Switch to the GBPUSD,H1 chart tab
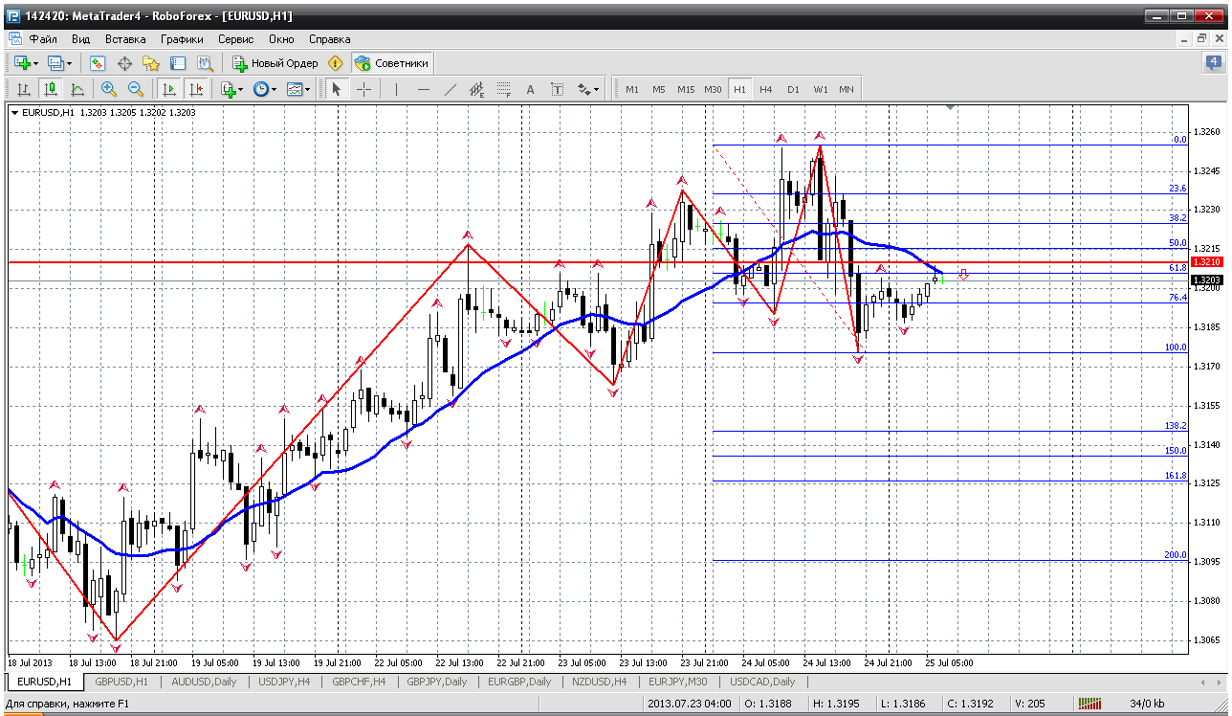 [121, 682]
